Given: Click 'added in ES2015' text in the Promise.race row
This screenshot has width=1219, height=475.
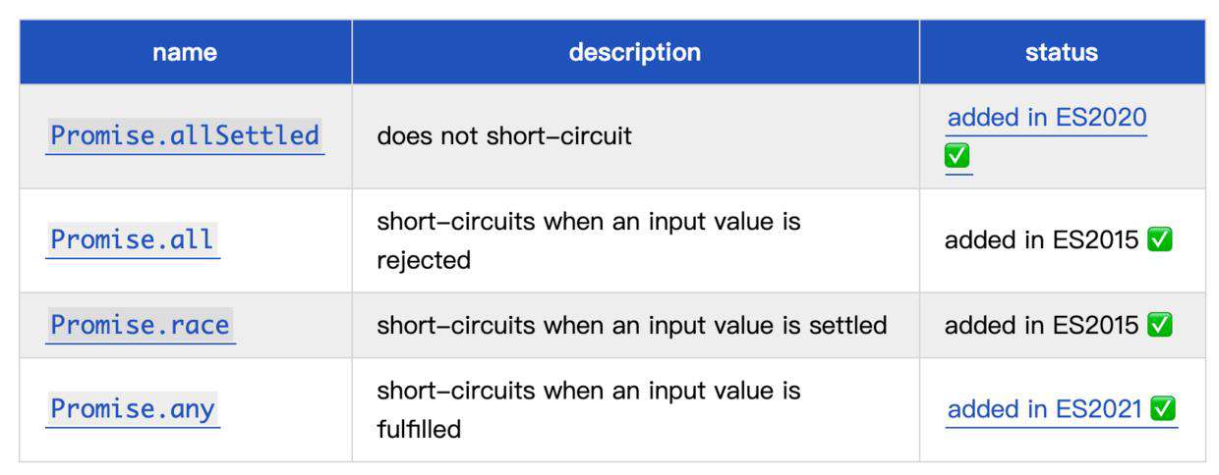Looking at the screenshot, I should [1042, 325].
